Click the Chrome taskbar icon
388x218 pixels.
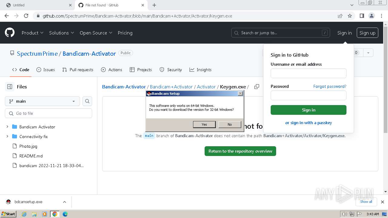55,214
